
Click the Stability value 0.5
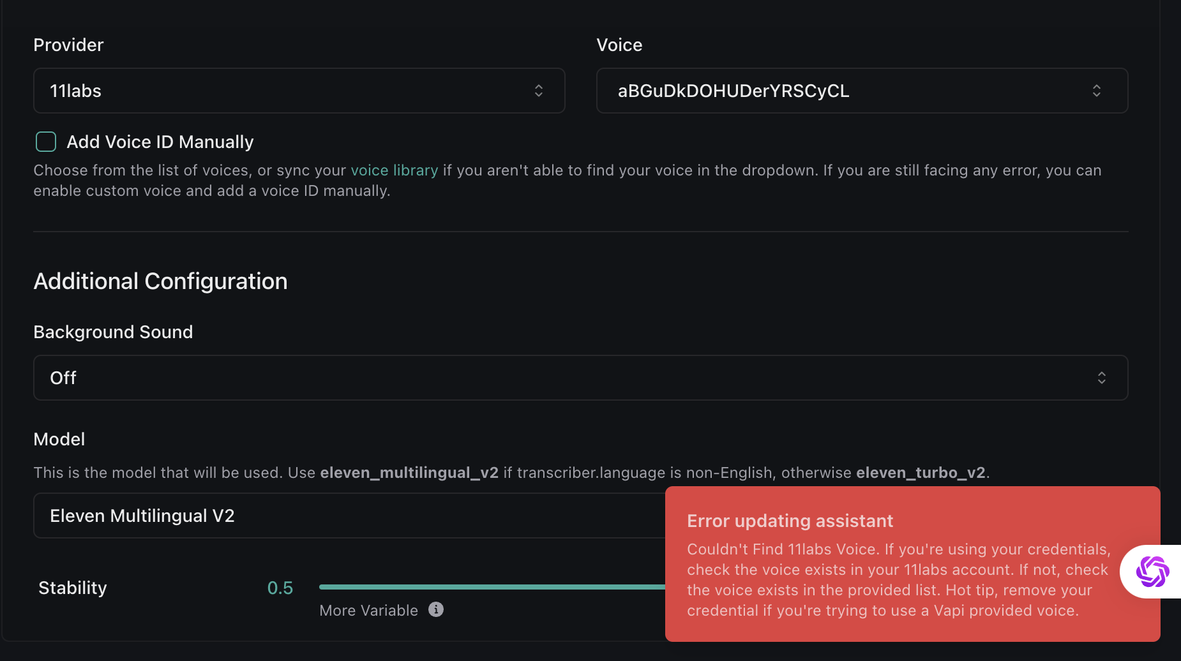pos(280,588)
